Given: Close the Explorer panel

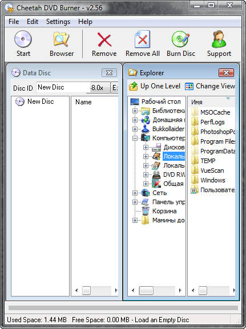Looking at the screenshot, I should tap(226, 73).
